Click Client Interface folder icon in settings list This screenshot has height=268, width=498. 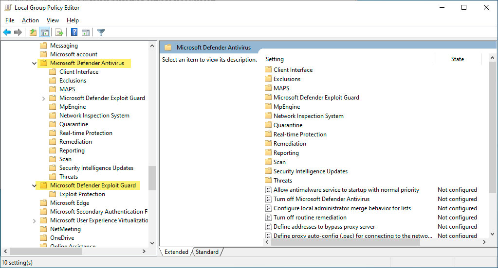click(268, 69)
